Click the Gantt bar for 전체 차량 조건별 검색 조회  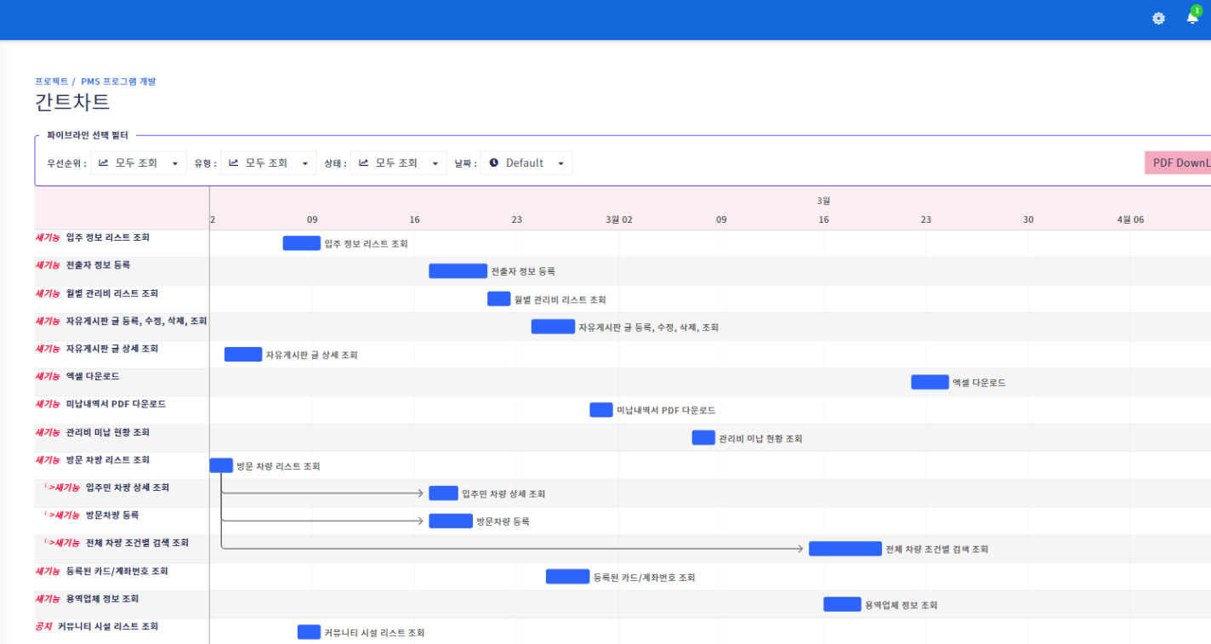tap(844, 549)
